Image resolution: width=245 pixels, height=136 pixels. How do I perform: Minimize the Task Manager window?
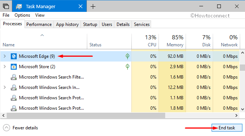point(201,6)
